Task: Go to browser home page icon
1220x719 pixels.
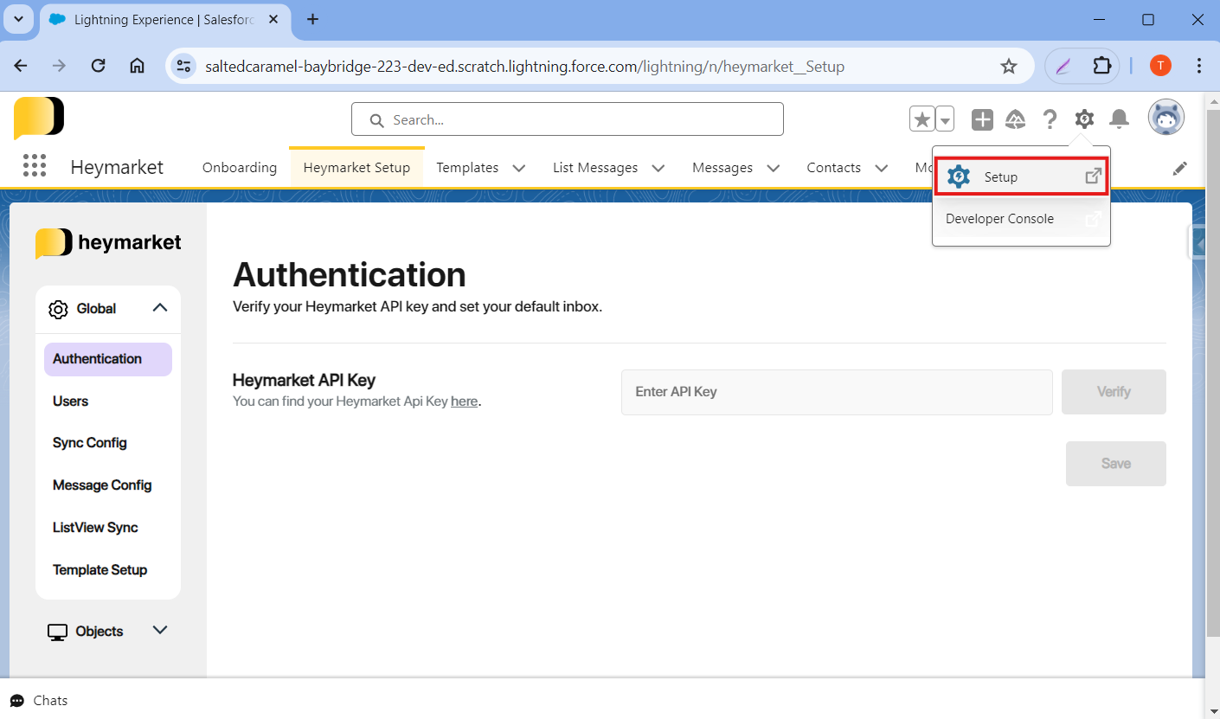Action: (x=137, y=66)
